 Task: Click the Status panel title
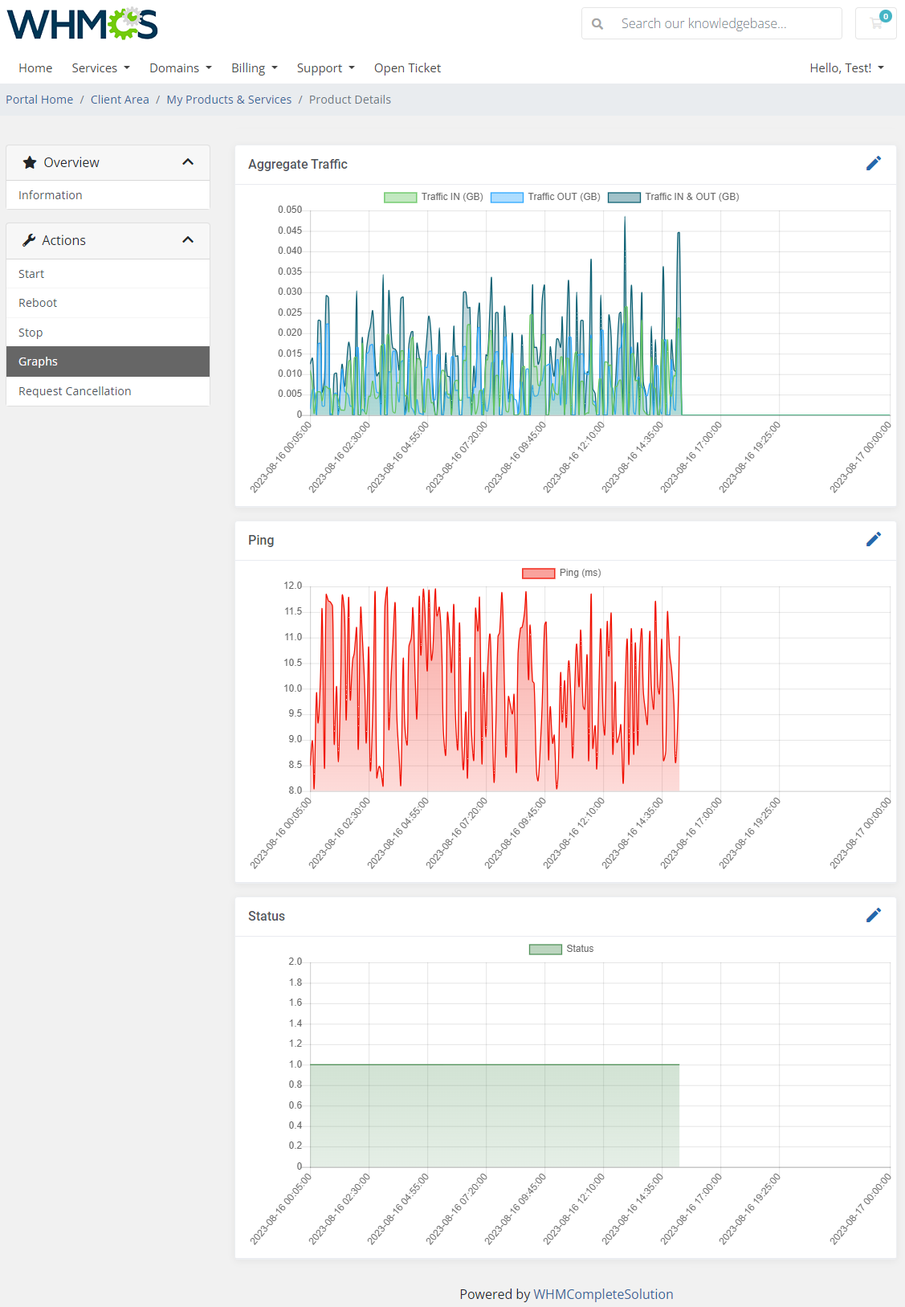point(267,916)
